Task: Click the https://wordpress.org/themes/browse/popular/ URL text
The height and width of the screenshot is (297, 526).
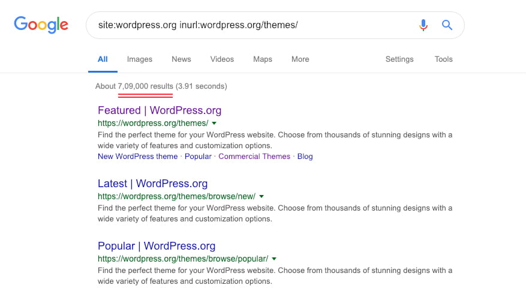Action: 183,259
